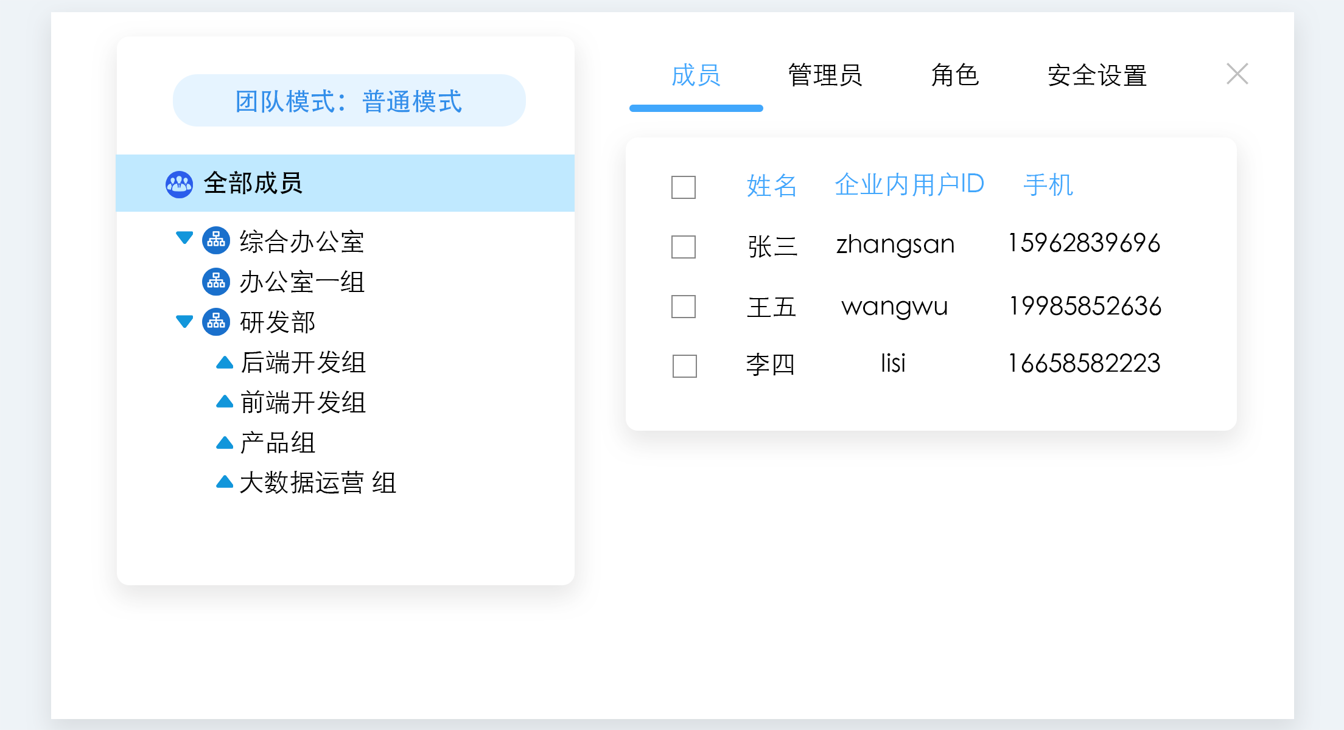Click the 团队模式：普通模式 button

tap(349, 101)
